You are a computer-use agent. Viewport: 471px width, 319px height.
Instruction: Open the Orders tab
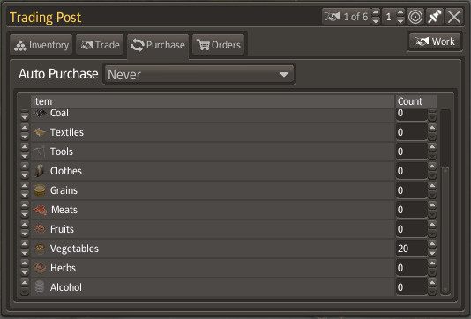point(219,45)
